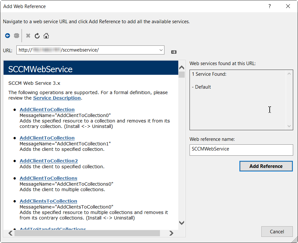
Task: Click the horizontal scrollbar thumb
Action: pos(87,233)
